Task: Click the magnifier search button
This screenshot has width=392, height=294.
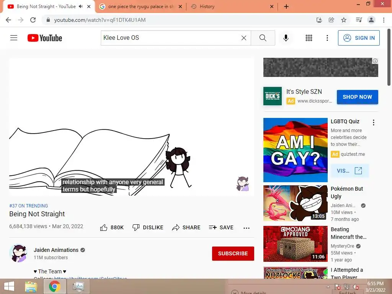Action: click(263, 38)
